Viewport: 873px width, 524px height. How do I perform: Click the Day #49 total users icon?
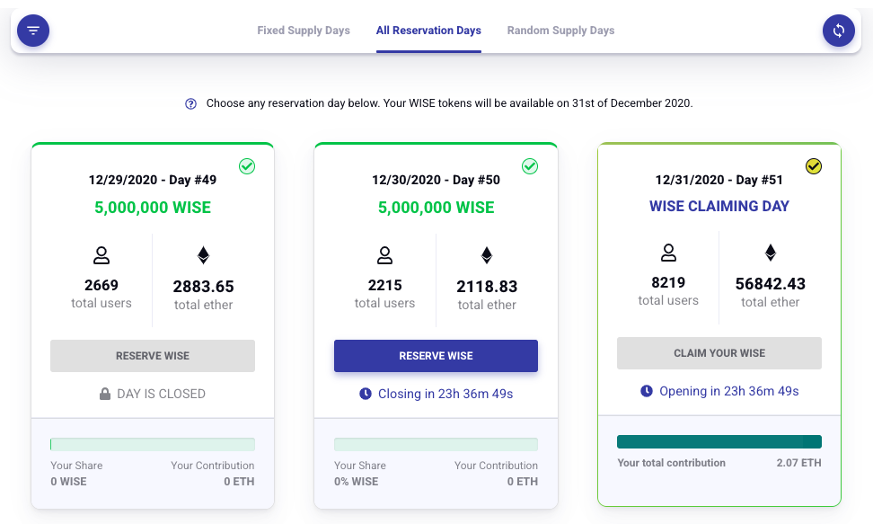pyautogui.click(x=101, y=255)
